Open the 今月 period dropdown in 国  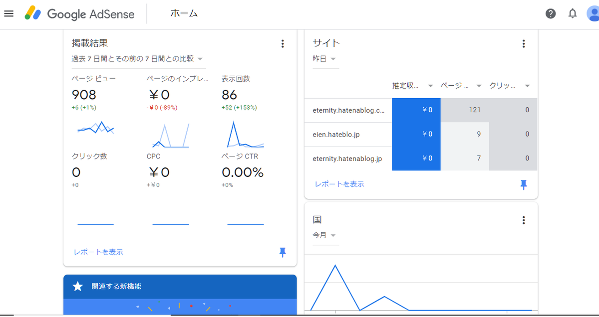coord(324,235)
